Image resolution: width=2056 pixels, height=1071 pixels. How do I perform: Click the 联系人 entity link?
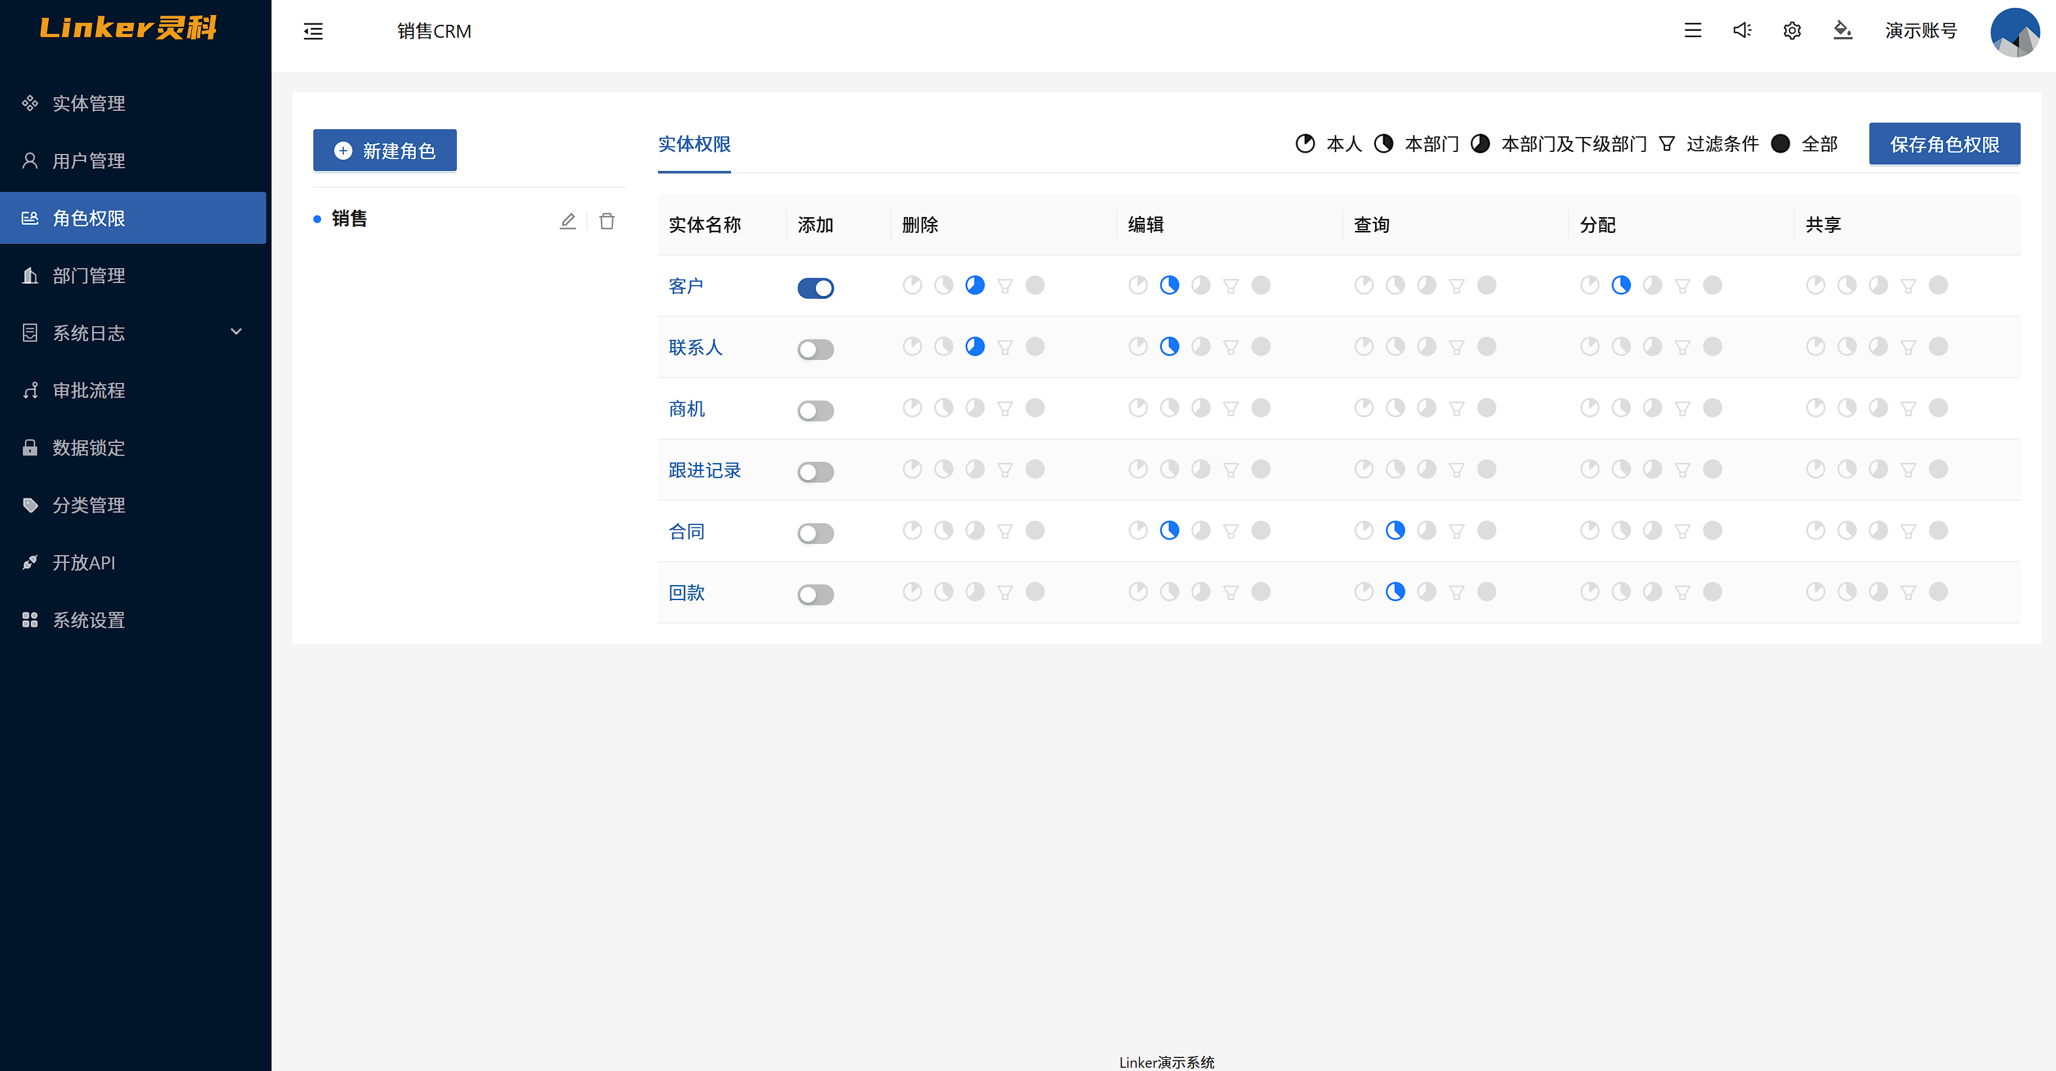pos(695,347)
